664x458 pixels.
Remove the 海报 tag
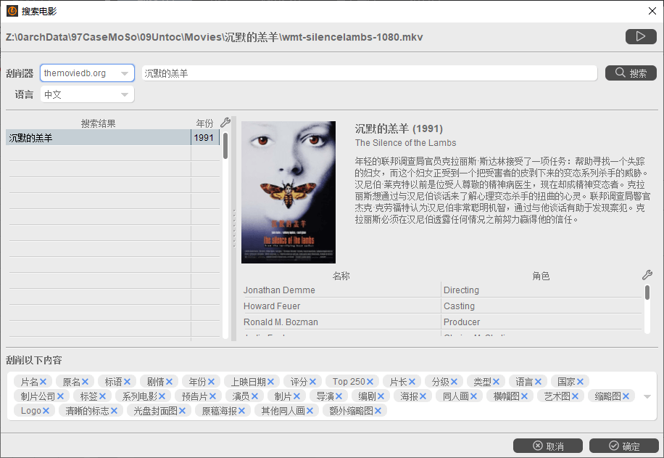(x=423, y=396)
